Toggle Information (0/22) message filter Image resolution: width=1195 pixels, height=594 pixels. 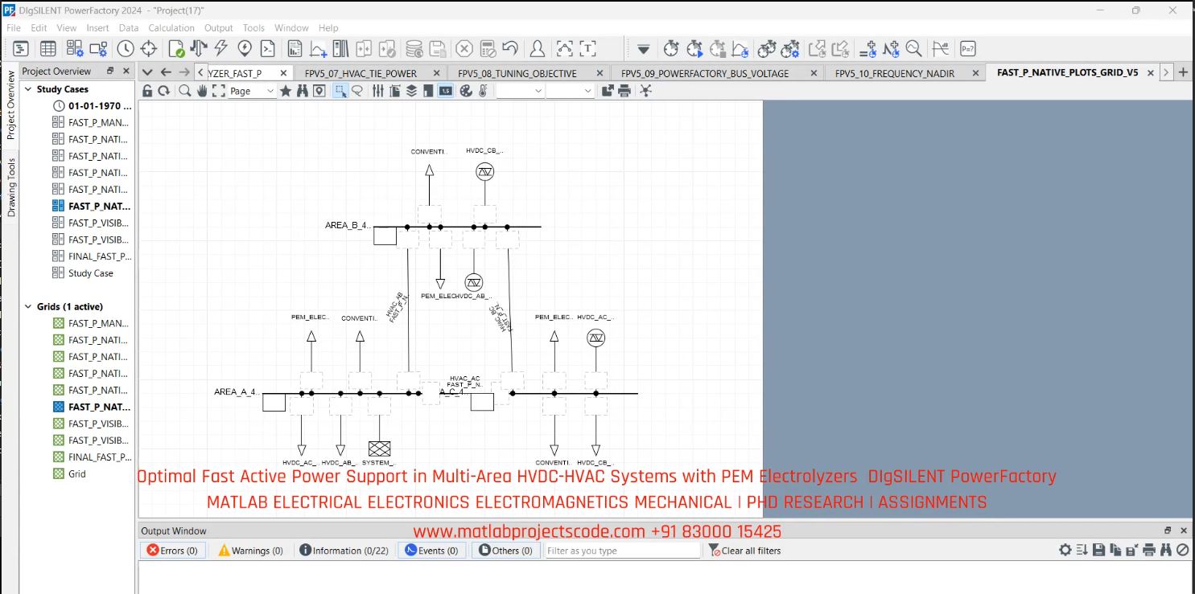point(344,551)
